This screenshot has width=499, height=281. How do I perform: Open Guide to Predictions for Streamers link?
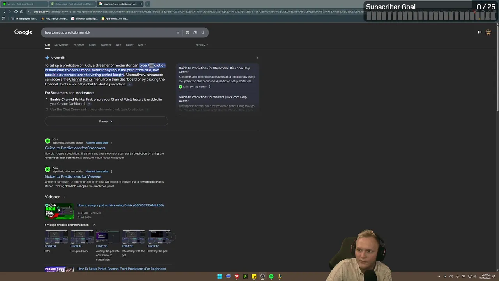coord(75,148)
